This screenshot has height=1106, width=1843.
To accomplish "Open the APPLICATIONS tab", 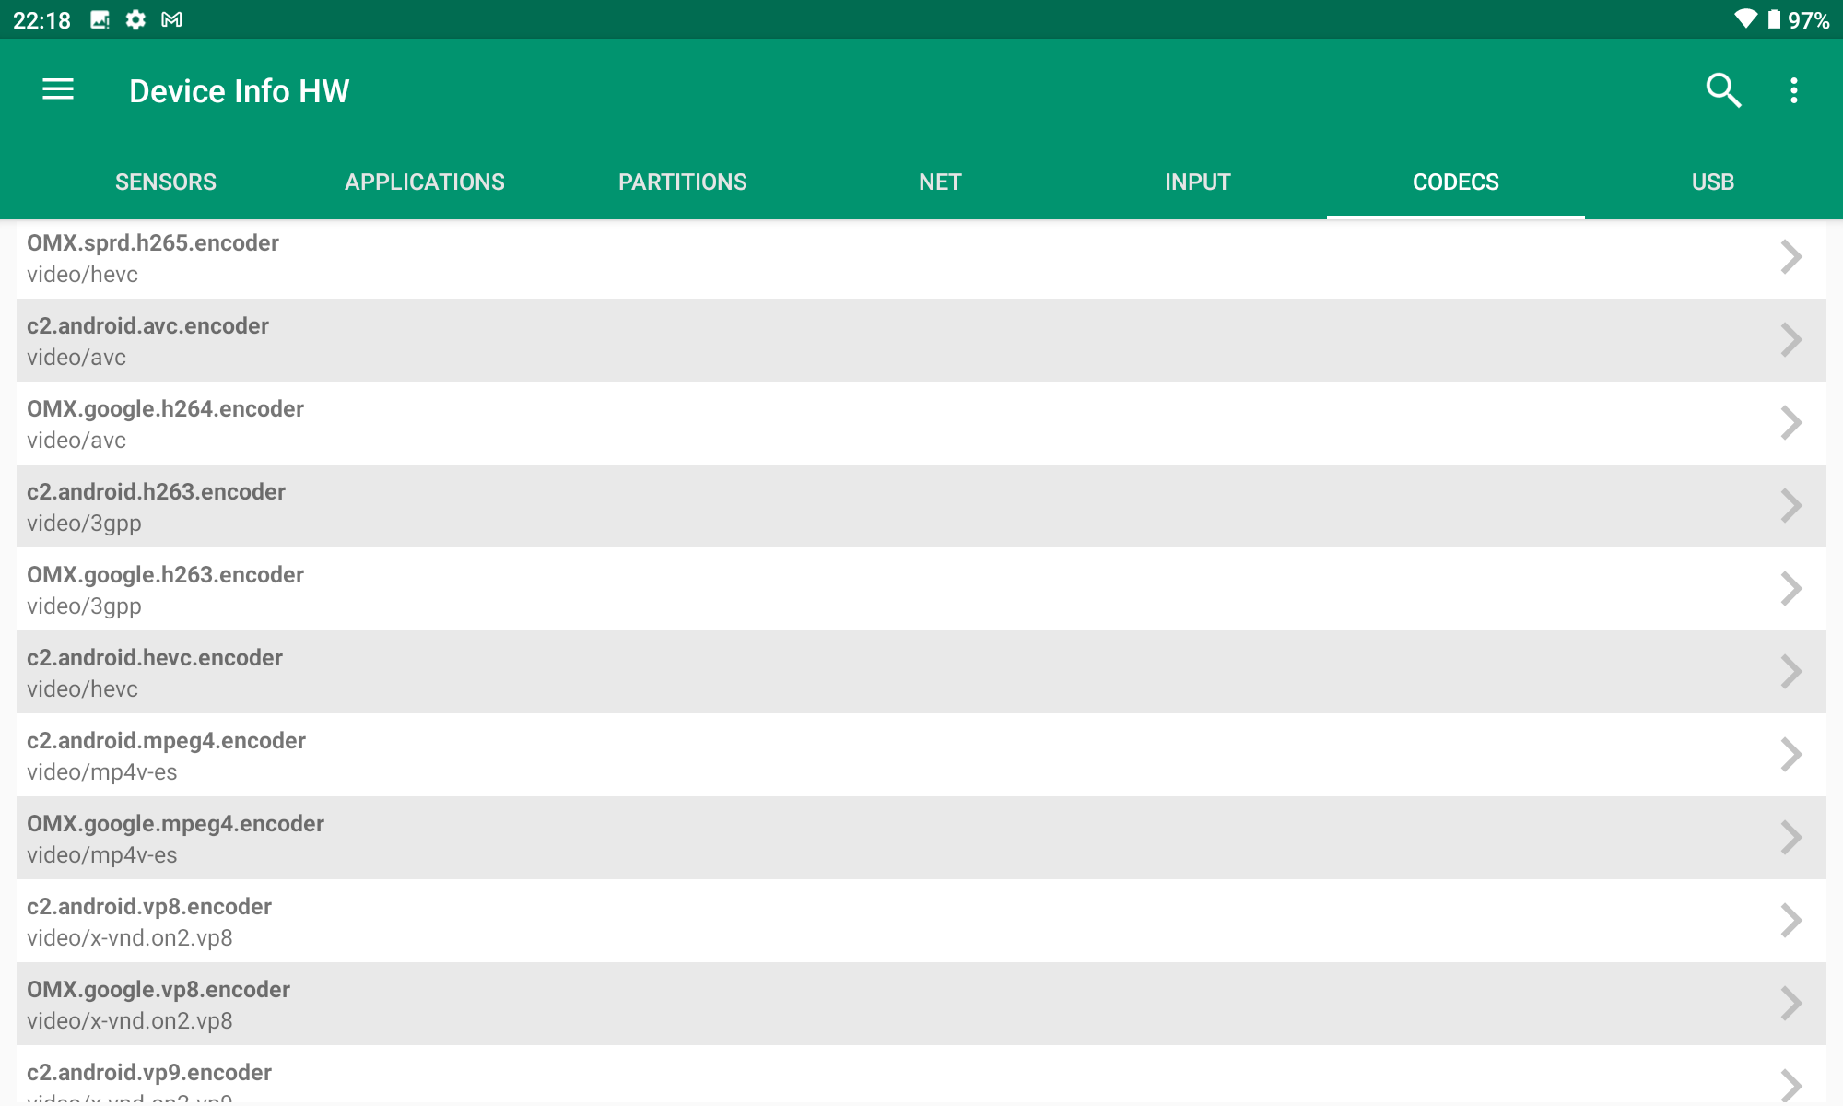I will pyautogui.click(x=424, y=182).
